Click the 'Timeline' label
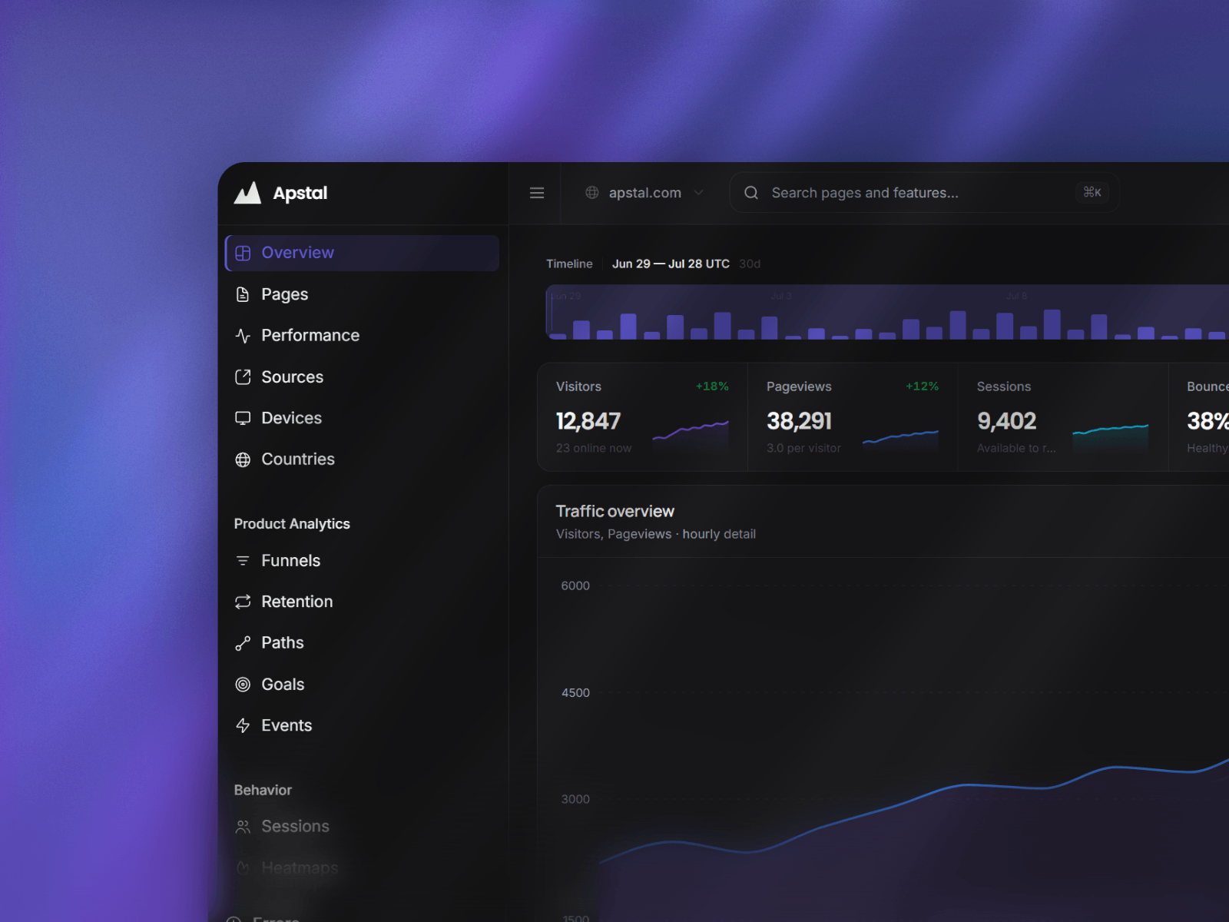 [569, 264]
